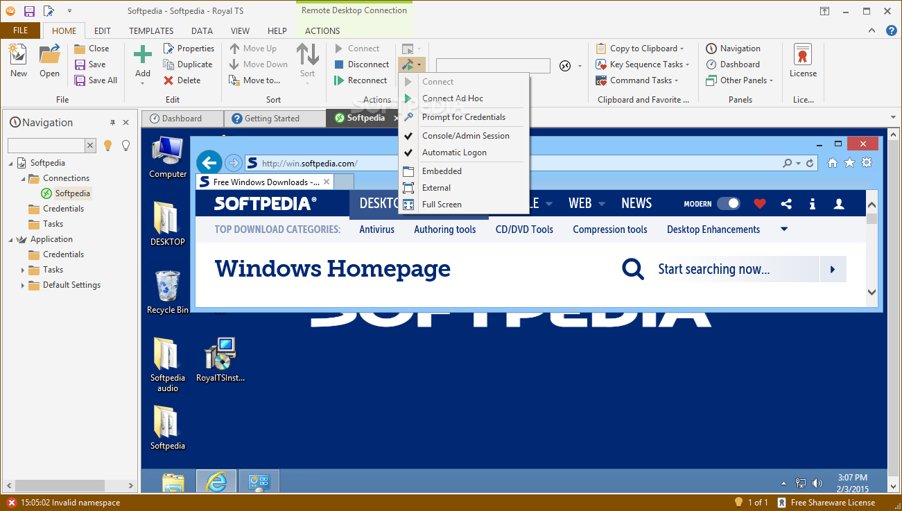Click the back arrow in remote Internet Explorer
This screenshot has width=902, height=511.
209,163
